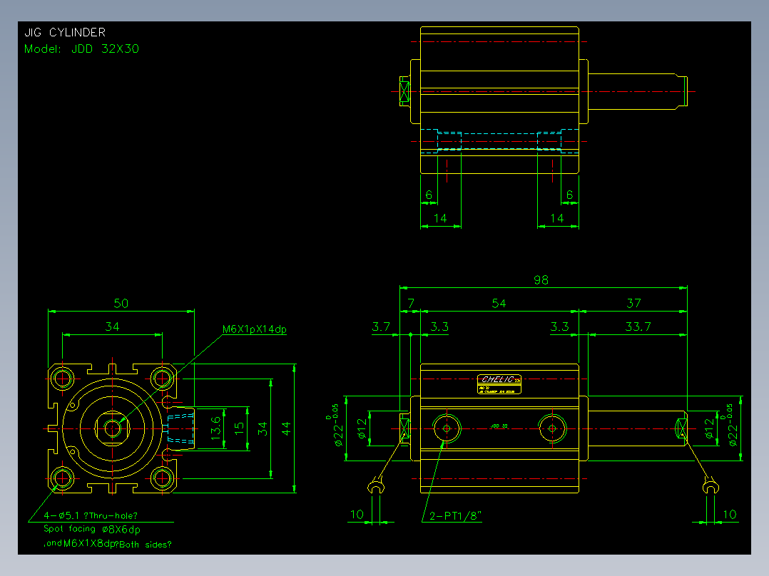Screen dimensions: 769x576
Task: Select the '33.7' dimension text
Action: pyautogui.click(x=638, y=326)
